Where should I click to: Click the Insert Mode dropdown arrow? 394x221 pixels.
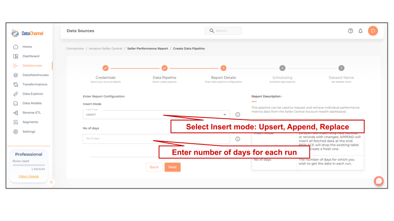(x=225, y=115)
